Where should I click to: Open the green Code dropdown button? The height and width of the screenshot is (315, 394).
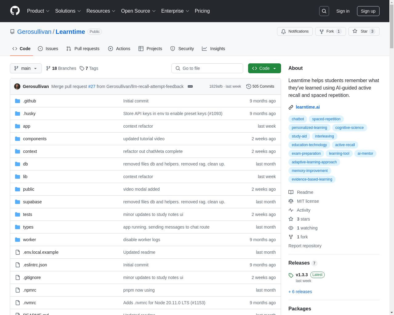[264, 68]
